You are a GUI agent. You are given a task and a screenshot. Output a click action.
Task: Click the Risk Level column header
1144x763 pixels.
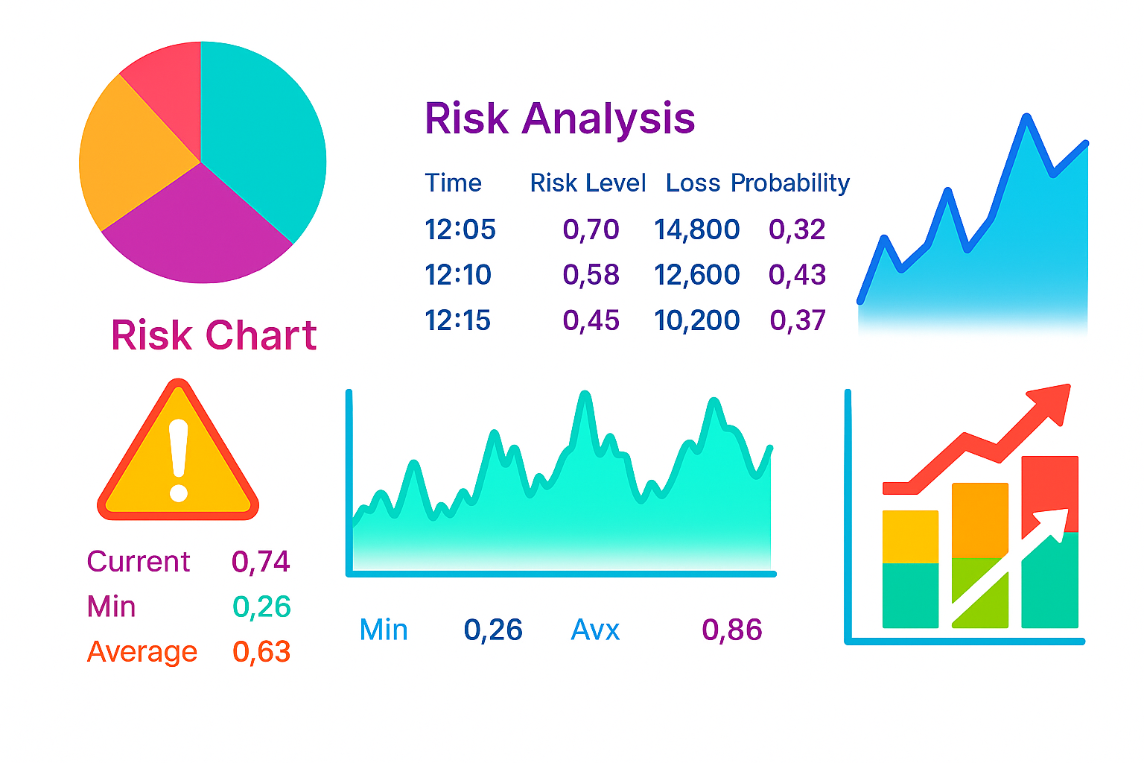tap(588, 183)
